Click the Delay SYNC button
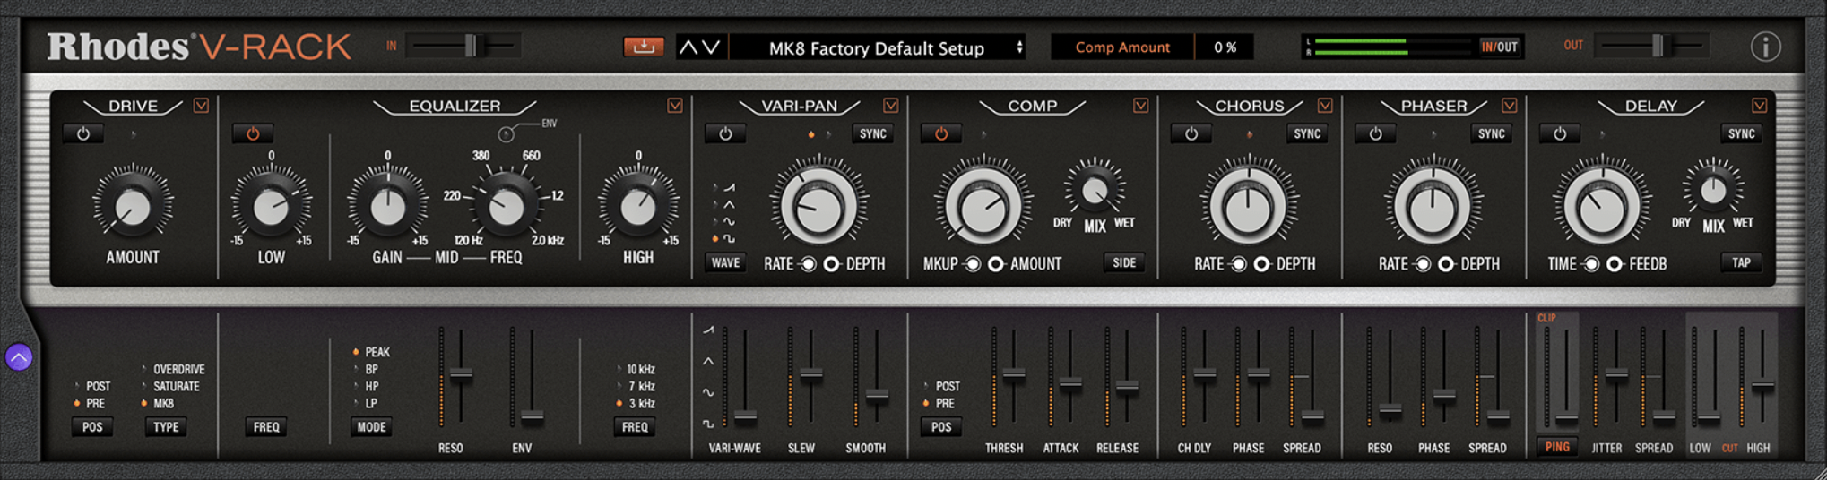Image resolution: width=1827 pixels, height=480 pixels. (1741, 134)
